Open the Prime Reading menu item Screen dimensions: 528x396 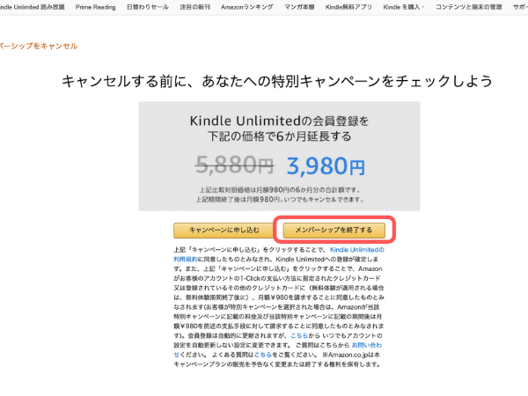point(95,7)
